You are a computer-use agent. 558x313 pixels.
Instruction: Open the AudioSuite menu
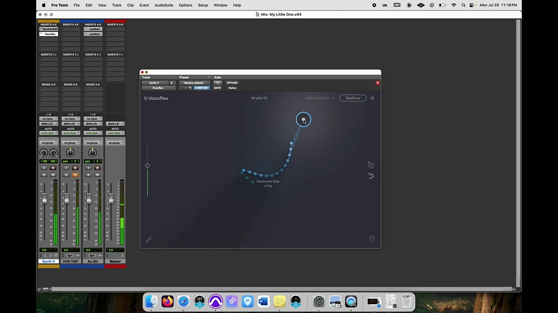[x=164, y=5]
